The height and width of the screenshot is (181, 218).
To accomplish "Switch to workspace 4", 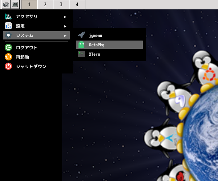I will tap(77, 4).
